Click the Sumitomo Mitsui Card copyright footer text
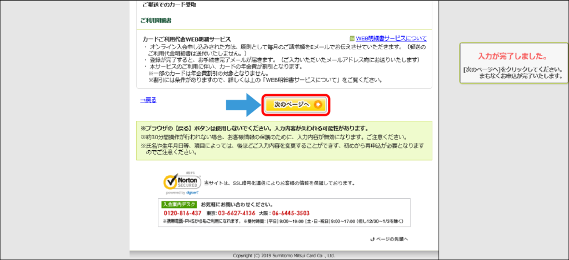569x260 pixels. pyautogui.click(x=284, y=256)
